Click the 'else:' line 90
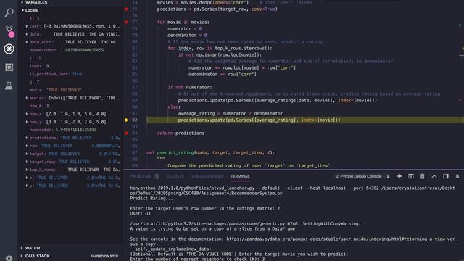 pyautogui.click(x=174, y=107)
